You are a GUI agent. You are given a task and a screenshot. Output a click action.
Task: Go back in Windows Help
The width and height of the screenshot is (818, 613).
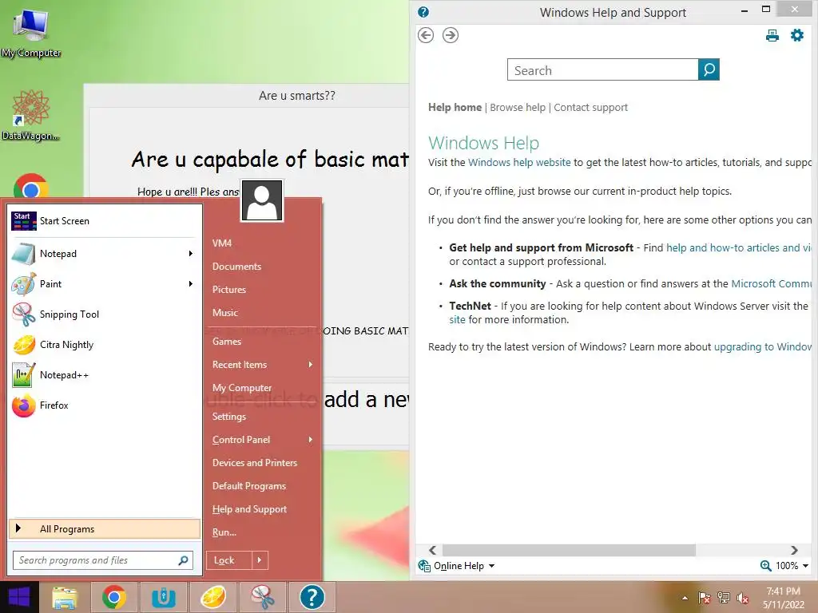[x=426, y=35]
